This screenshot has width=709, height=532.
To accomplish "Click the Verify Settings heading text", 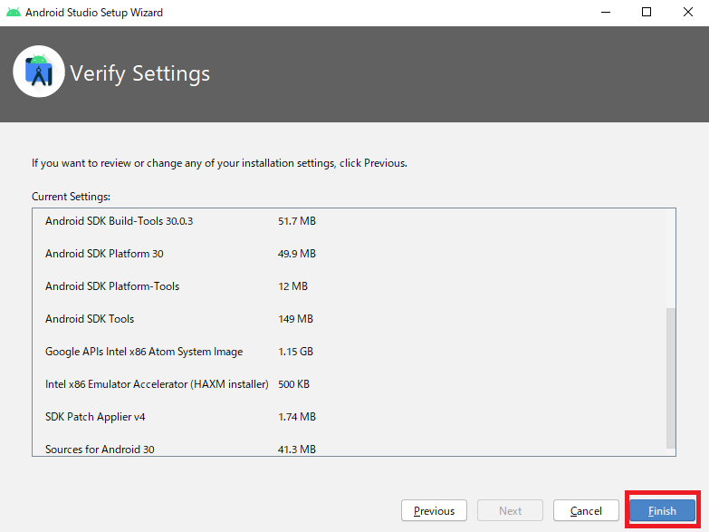I will [x=139, y=73].
